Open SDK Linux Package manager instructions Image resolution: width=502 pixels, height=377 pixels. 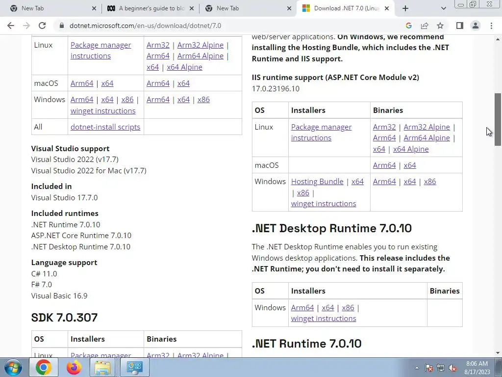(x=100, y=51)
